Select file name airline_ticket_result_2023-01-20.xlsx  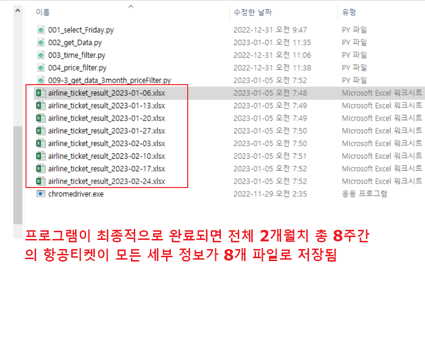pos(106,118)
